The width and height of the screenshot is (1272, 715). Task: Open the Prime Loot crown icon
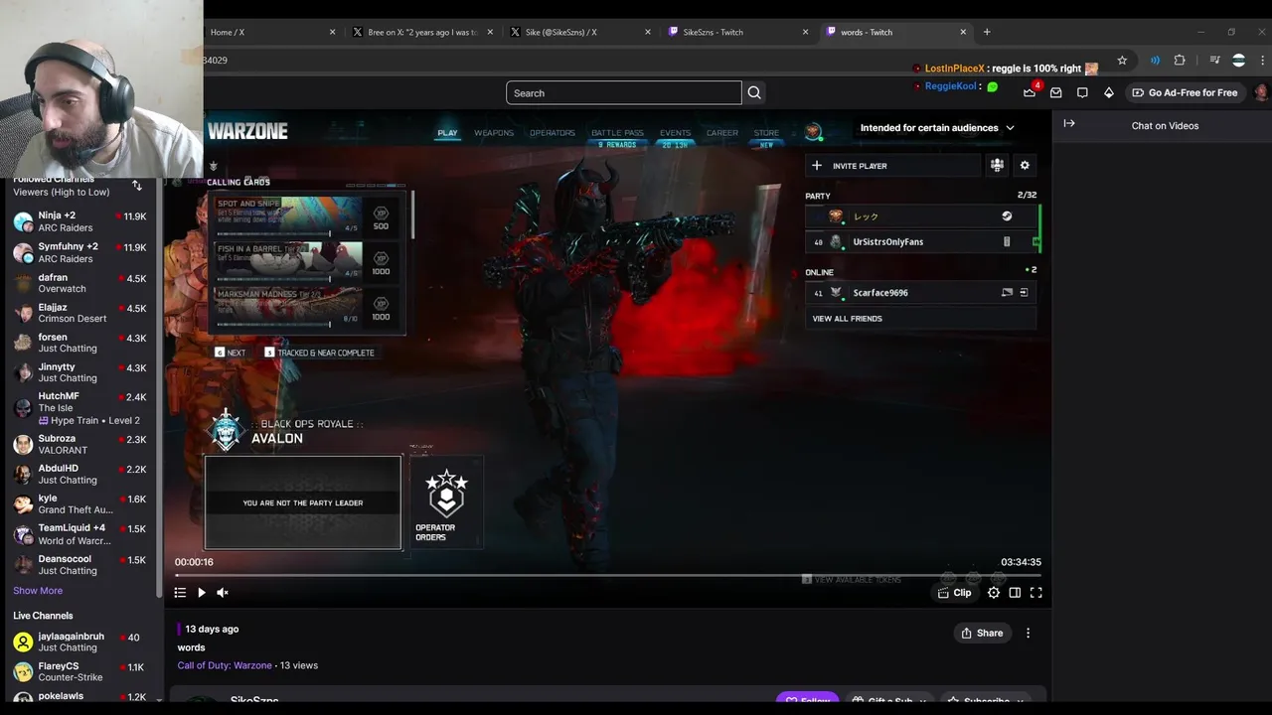pos(1030,92)
